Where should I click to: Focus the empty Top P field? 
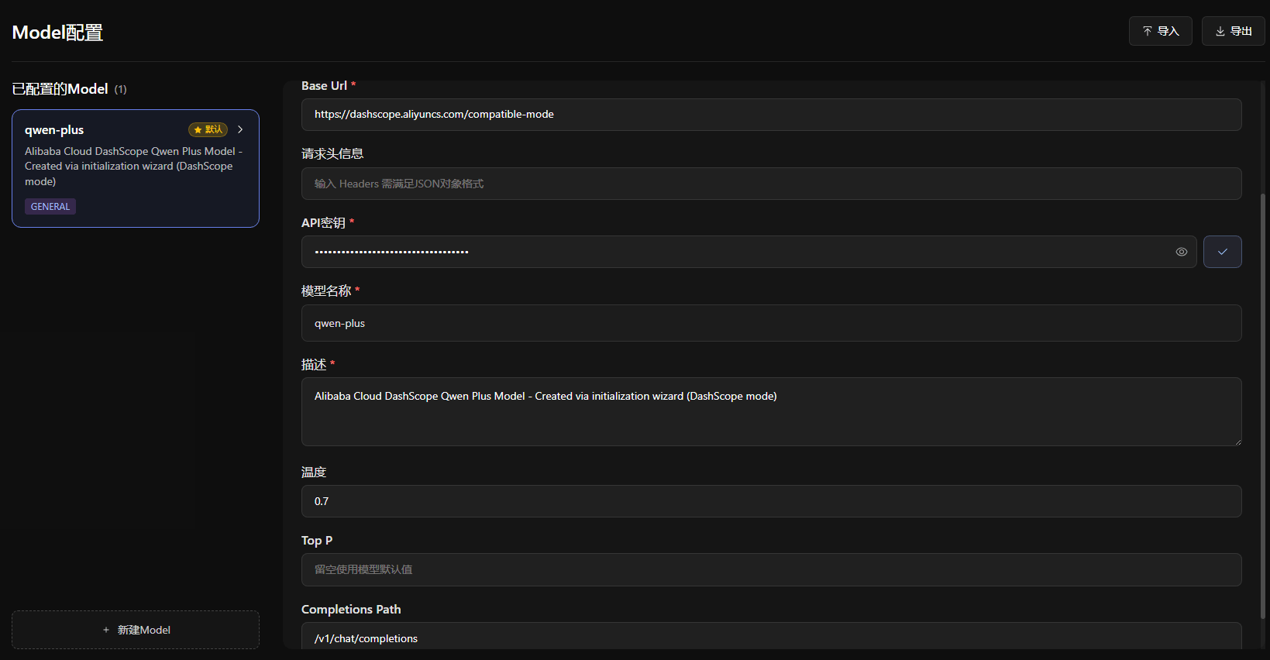click(x=771, y=569)
